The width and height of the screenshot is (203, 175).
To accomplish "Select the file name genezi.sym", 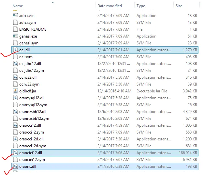I will 29,43.
